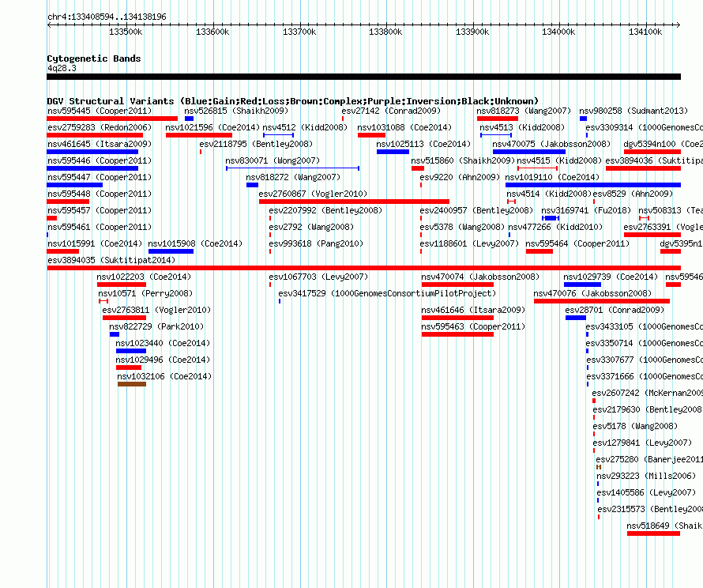The height and width of the screenshot is (588, 703).
Task: Select esv27142 (Conrad2009) label
Action: pos(391,111)
